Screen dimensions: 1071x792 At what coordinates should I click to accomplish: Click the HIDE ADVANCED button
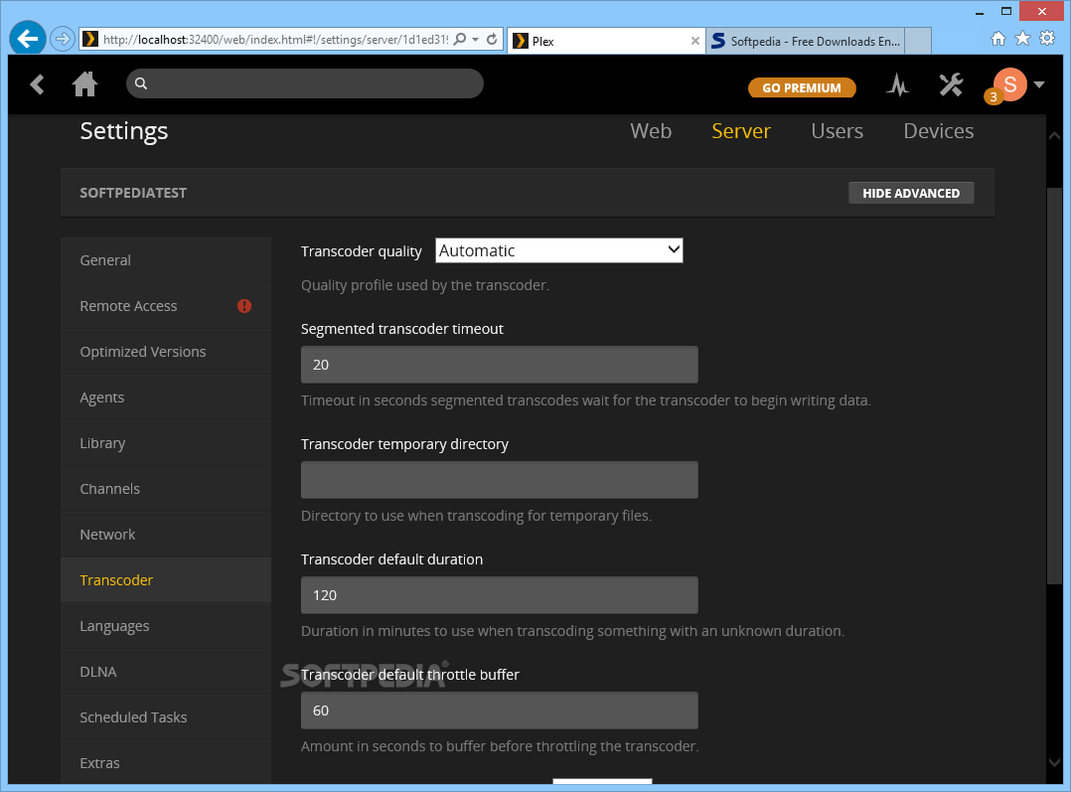pyautogui.click(x=911, y=193)
